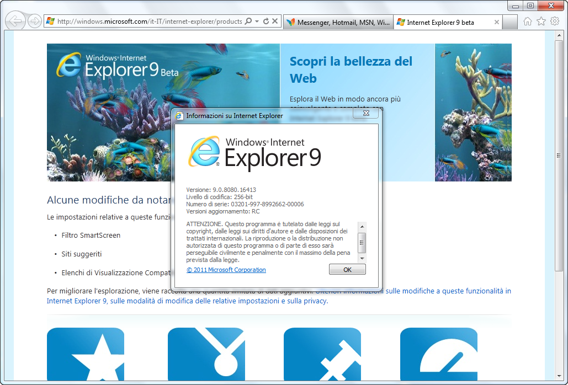Click the down arrow of the license text scrollbar

tap(362, 258)
